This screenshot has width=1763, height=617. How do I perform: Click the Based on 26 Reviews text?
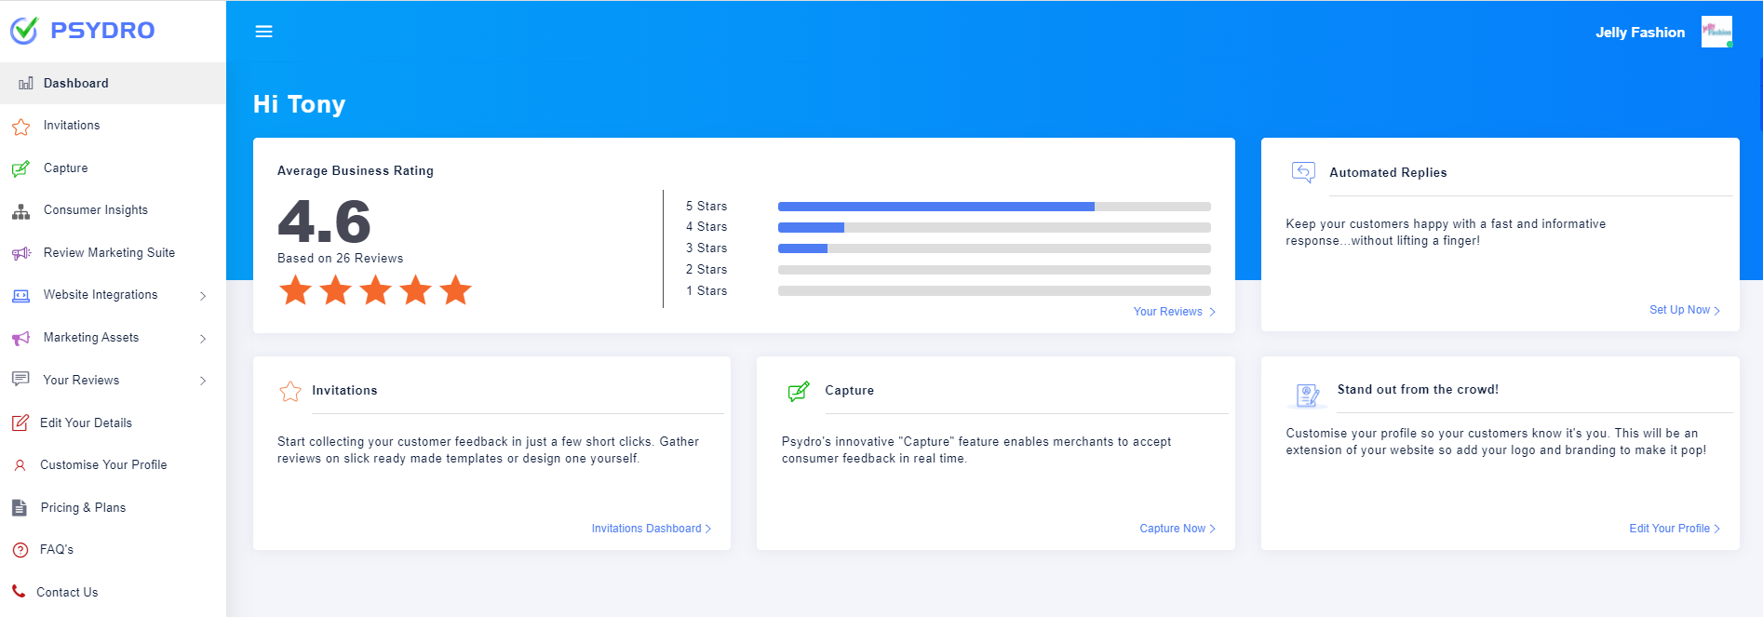tap(341, 259)
